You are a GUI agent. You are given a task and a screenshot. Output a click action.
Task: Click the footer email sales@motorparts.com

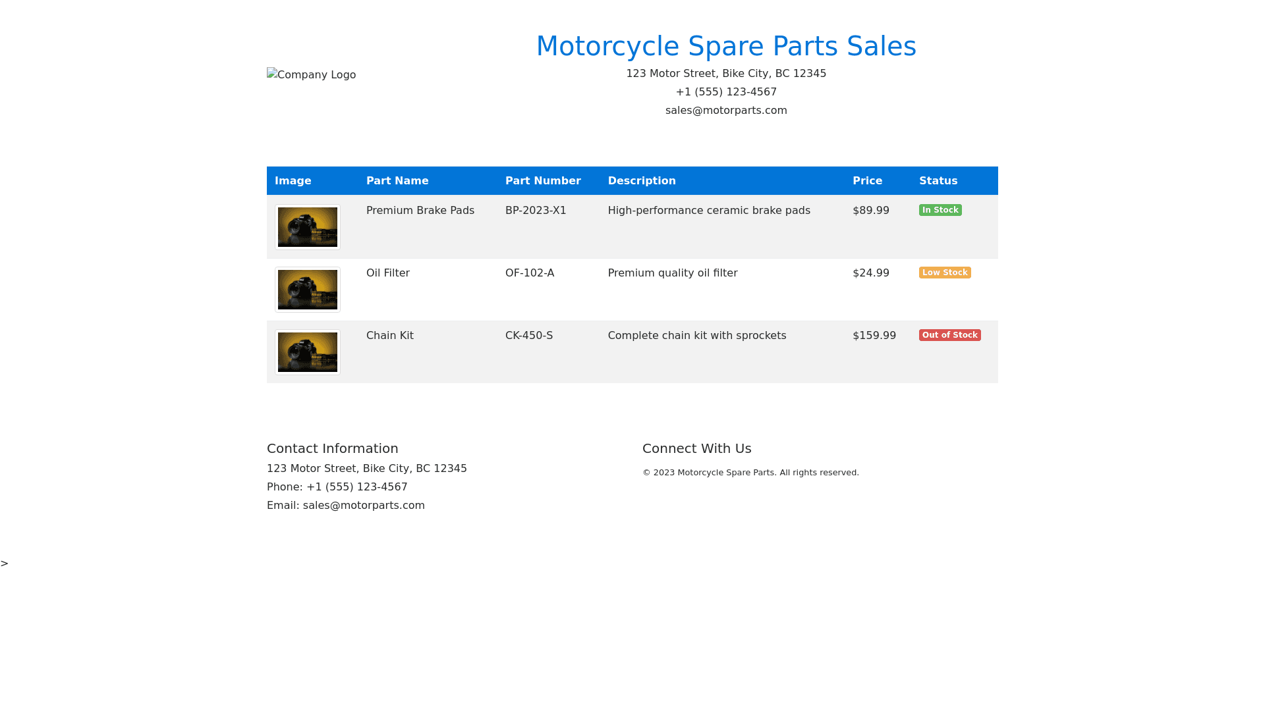tap(364, 506)
